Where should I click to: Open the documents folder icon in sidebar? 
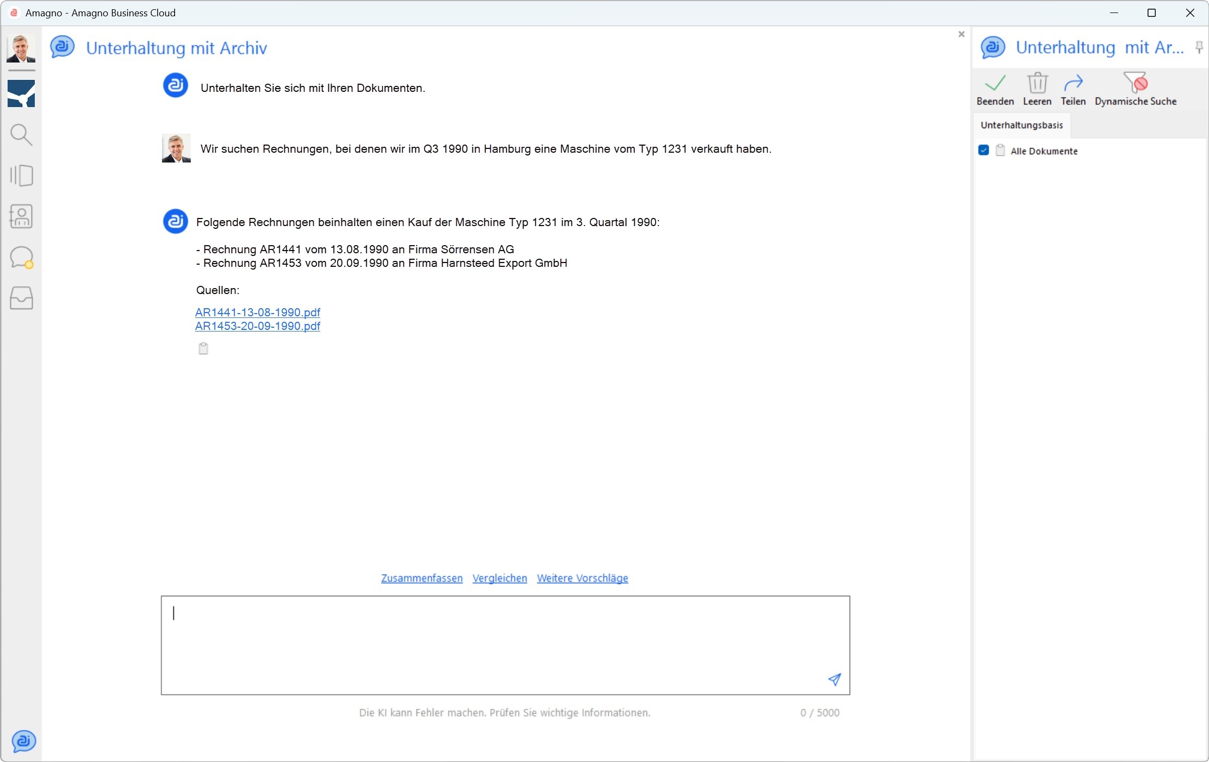(x=21, y=175)
